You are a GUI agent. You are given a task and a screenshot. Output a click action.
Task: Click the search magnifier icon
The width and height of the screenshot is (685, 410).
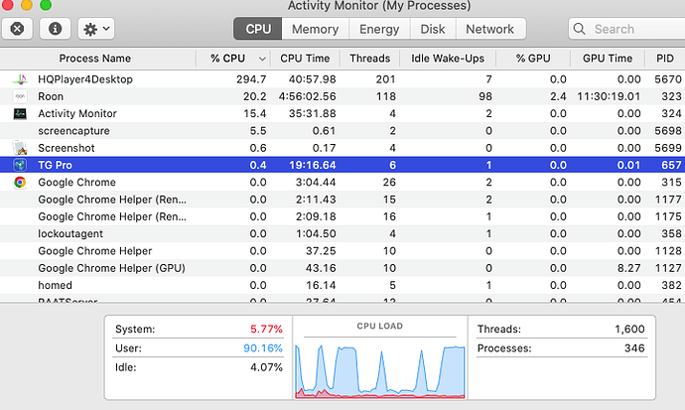coord(580,29)
